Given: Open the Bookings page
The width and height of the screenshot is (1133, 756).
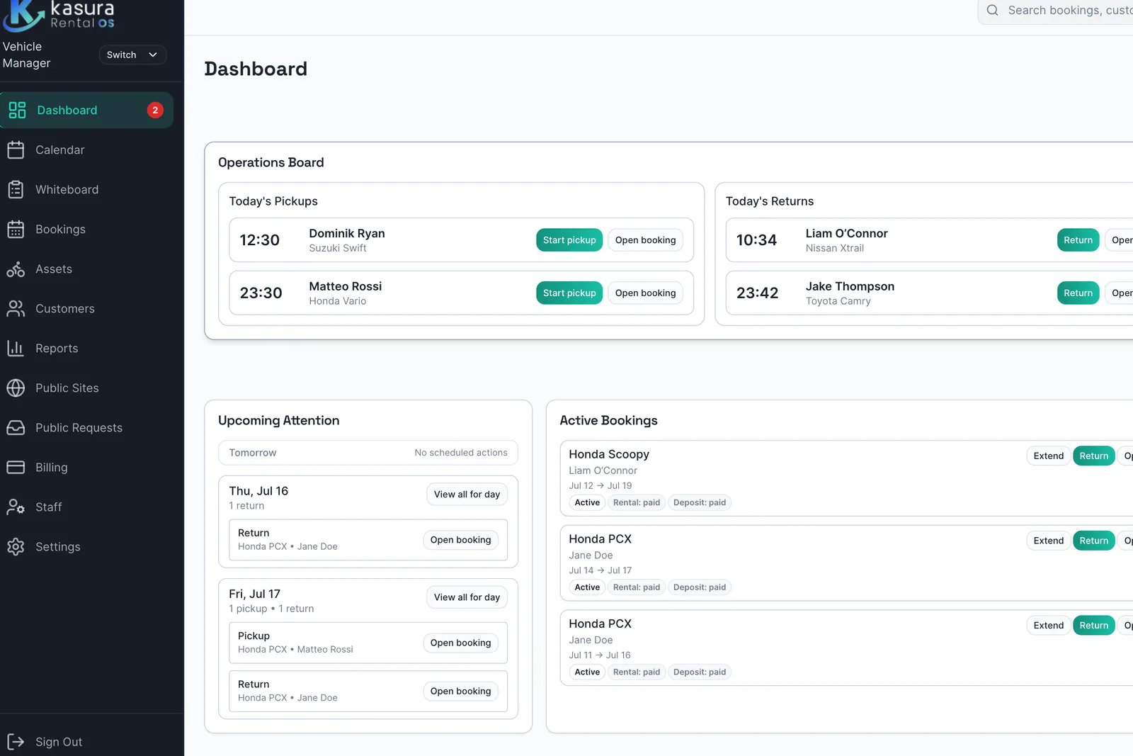Looking at the screenshot, I should [86, 229].
